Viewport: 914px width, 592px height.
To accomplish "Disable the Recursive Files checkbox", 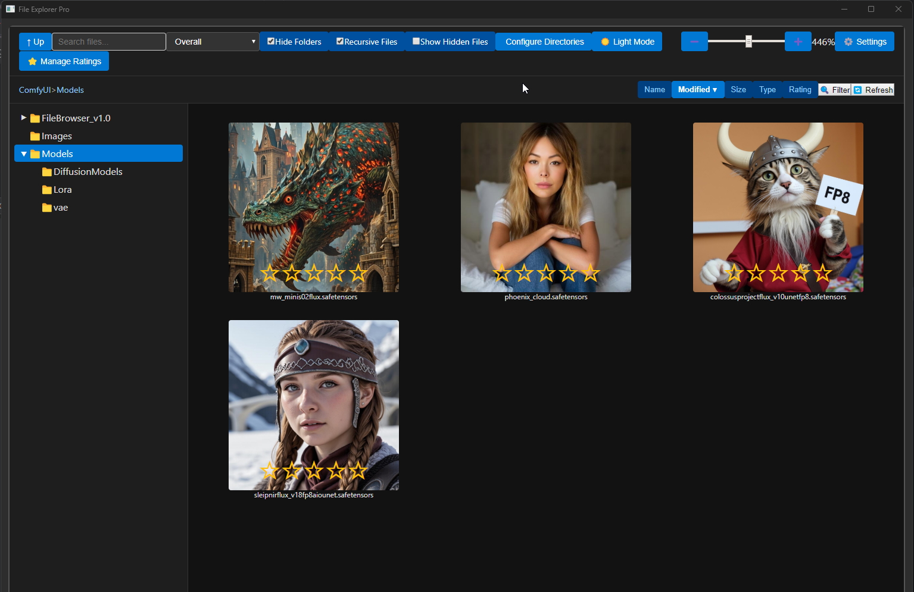I will click(340, 41).
